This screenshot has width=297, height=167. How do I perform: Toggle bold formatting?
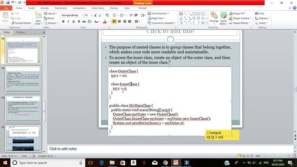(63, 22)
